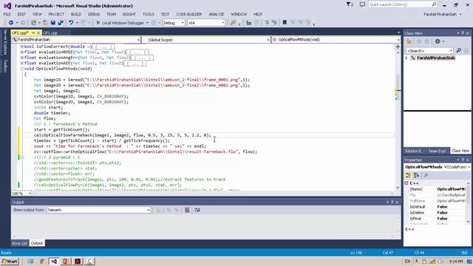
Task: Collapse the OpticalFlowMthods function
Action: (x=21, y=69)
